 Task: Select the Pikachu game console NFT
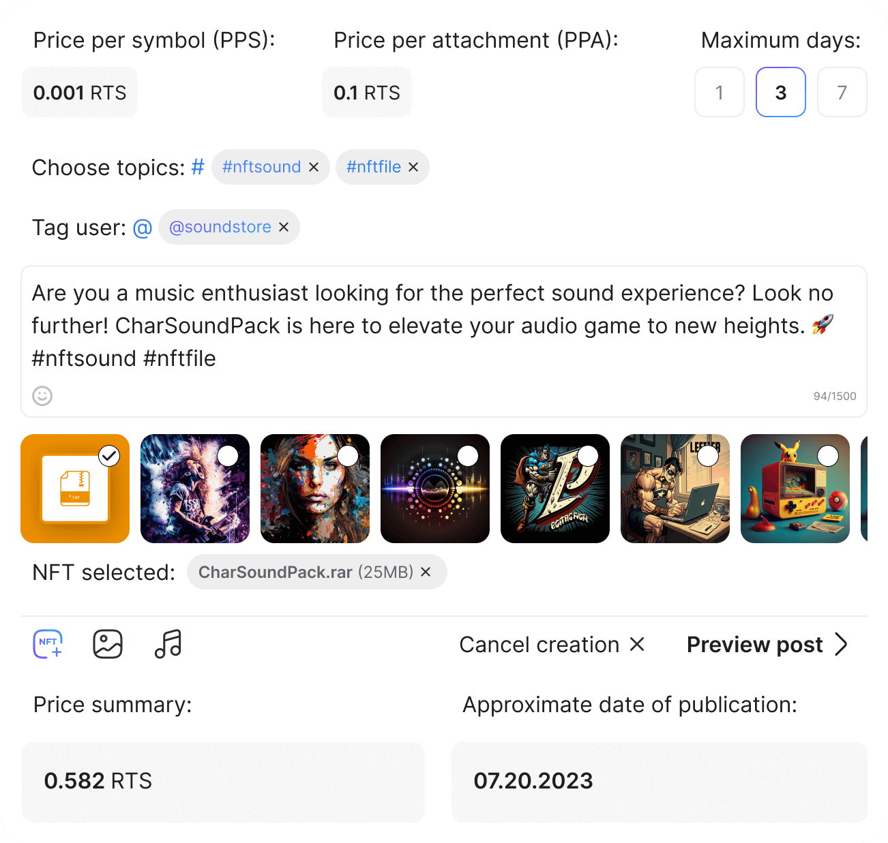[827, 456]
